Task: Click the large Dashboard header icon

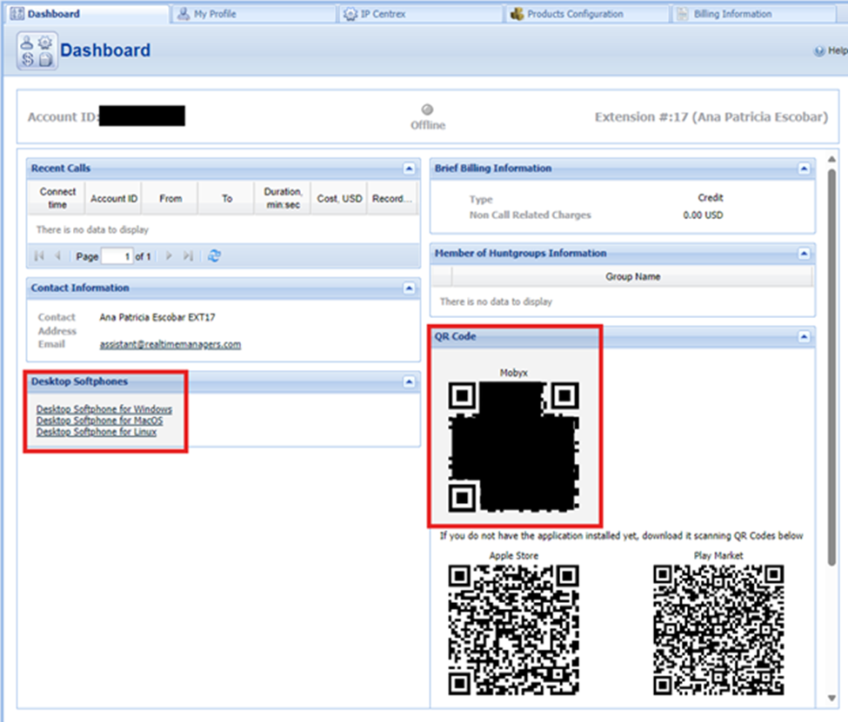Action: [37, 50]
